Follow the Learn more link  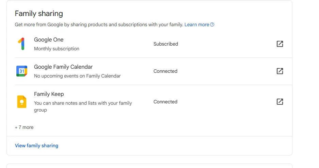(197, 24)
